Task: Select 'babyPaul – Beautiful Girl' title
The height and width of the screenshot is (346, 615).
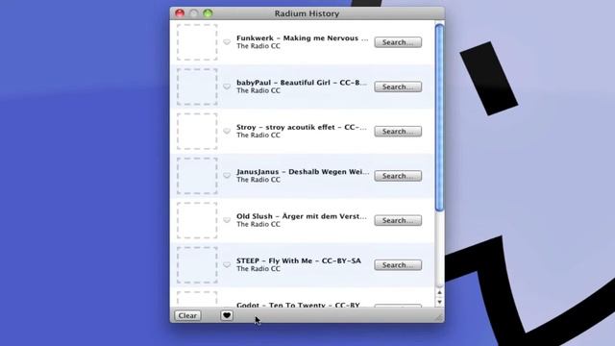Action: coord(302,83)
